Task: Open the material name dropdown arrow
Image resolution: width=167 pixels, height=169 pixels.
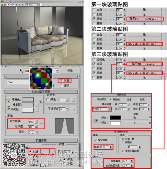Action: tap(57, 71)
